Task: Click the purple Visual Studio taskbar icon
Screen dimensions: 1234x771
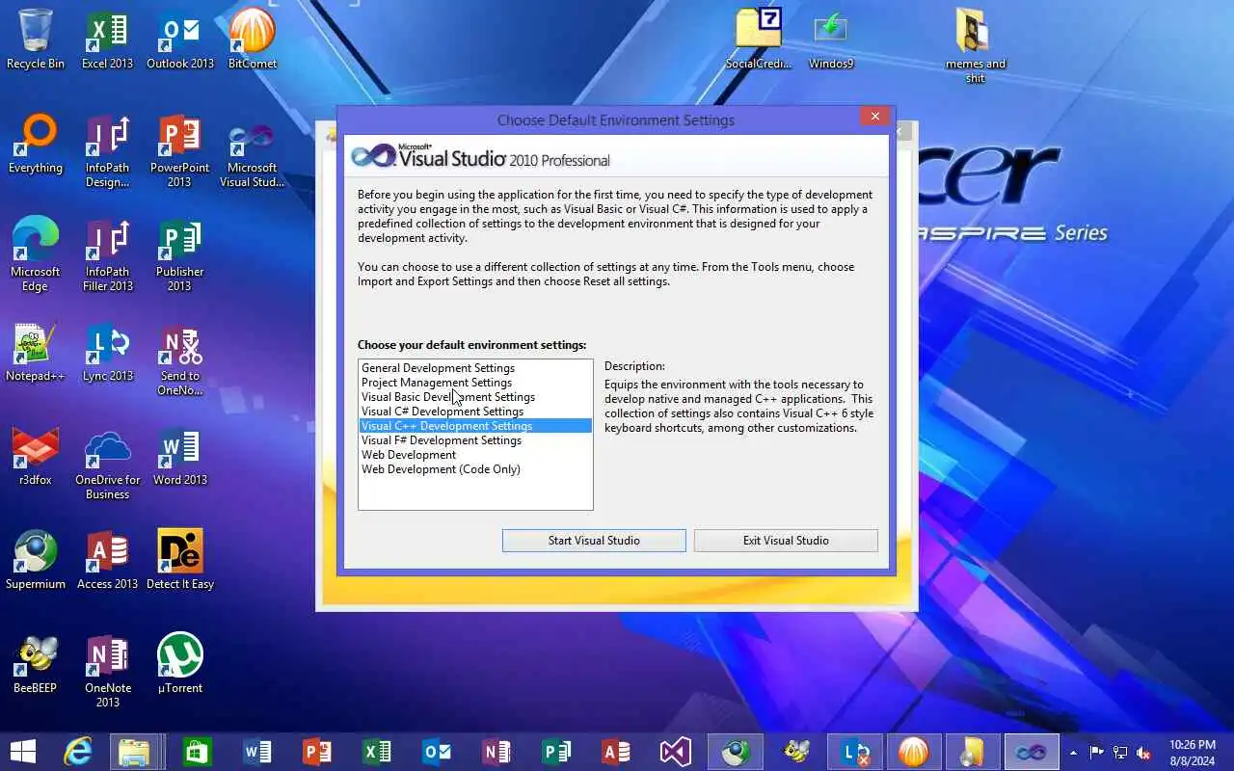Action: [x=675, y=752]
